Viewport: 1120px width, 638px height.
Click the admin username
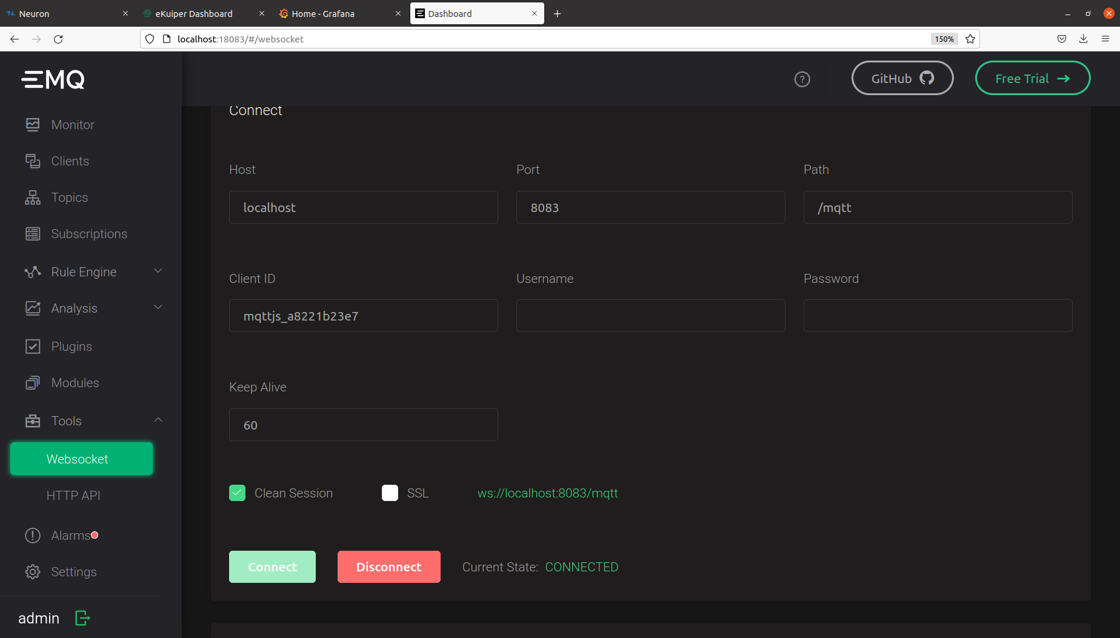(39, 618)
